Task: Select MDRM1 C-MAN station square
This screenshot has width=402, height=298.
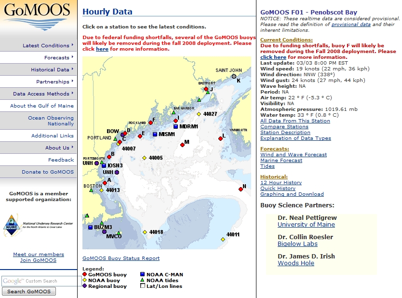Action: pyautogui.click(x=175, y=126)
